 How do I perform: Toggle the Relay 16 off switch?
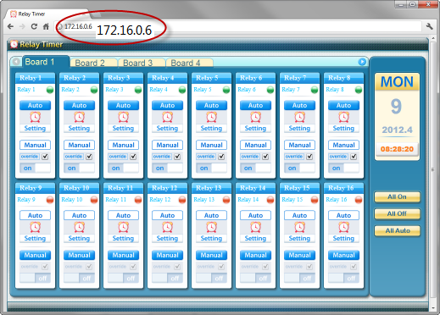pyautogui.click(x=343, y=278)
